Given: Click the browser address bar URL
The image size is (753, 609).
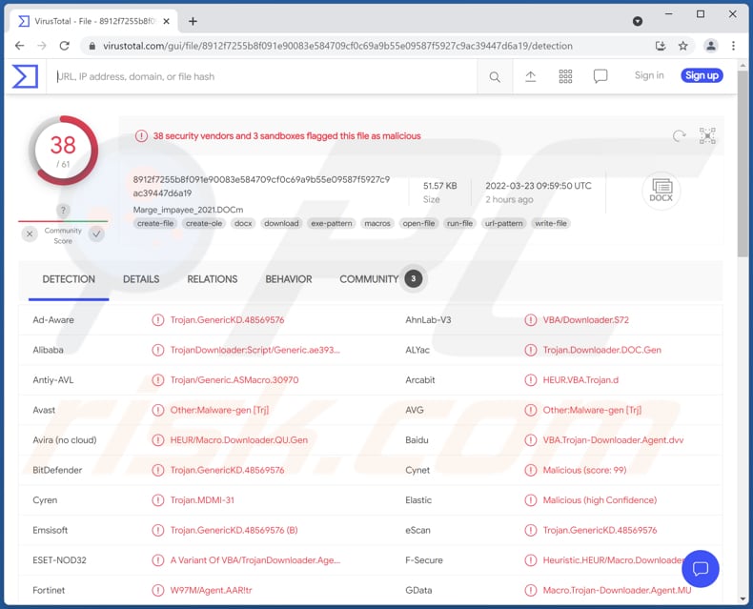Looking at the screenshot, I should pyautogui.click(x=337, y=46).
